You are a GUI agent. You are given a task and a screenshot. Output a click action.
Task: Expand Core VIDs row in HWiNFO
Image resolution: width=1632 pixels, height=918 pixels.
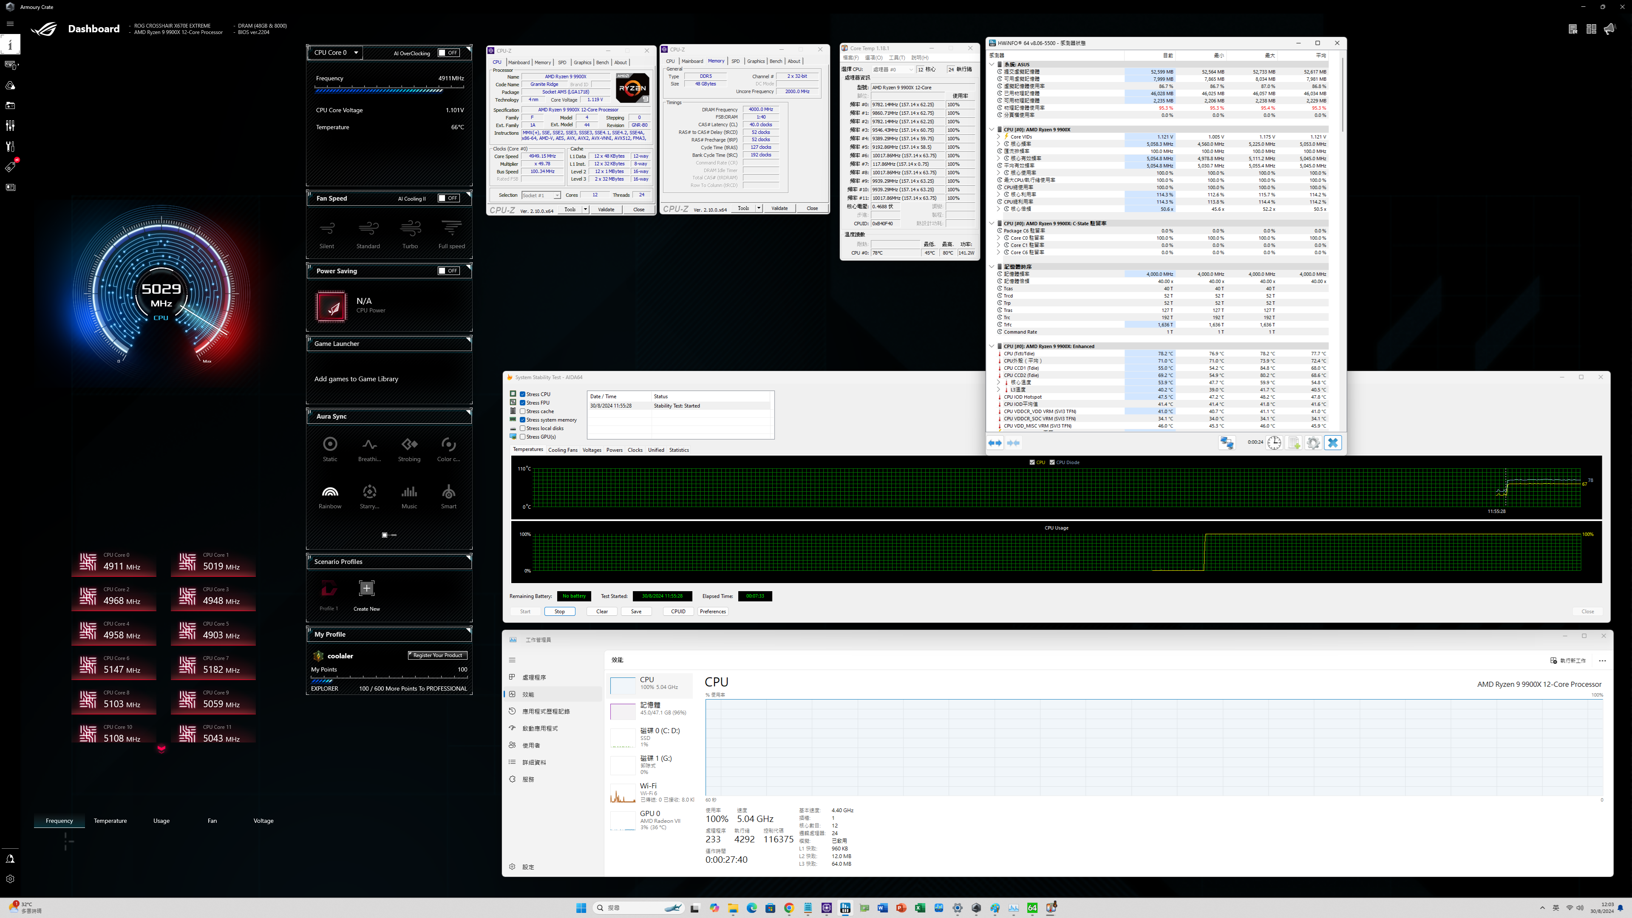[998, 137]
